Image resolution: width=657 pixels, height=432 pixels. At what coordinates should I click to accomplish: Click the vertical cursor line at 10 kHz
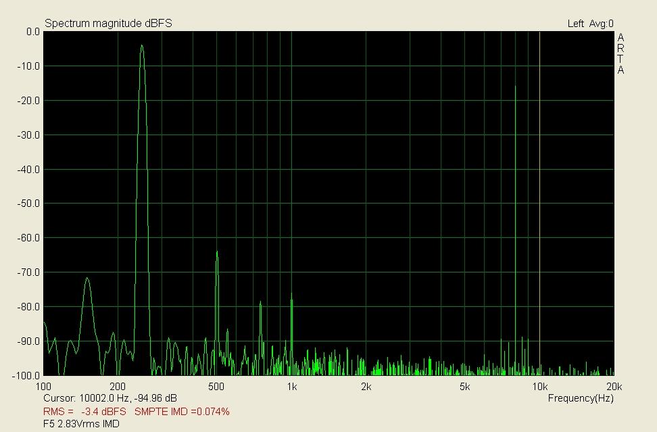(539, 203)
